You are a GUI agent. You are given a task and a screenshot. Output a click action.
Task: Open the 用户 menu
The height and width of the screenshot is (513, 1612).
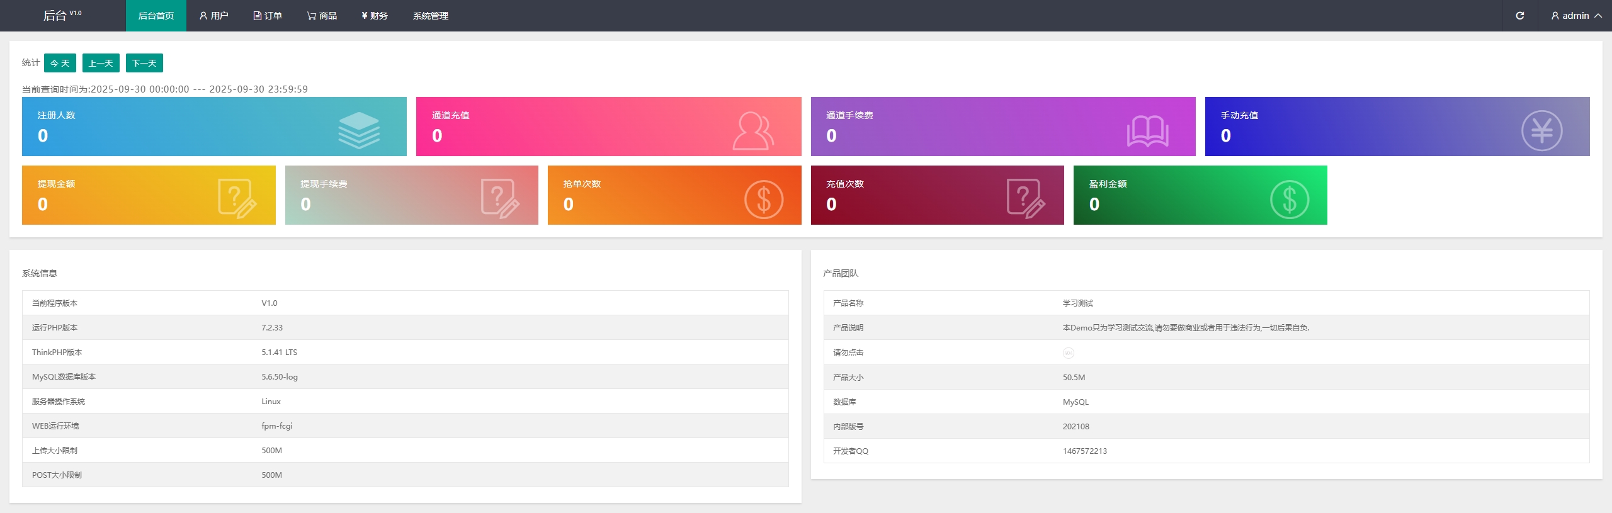coord(213,16)
